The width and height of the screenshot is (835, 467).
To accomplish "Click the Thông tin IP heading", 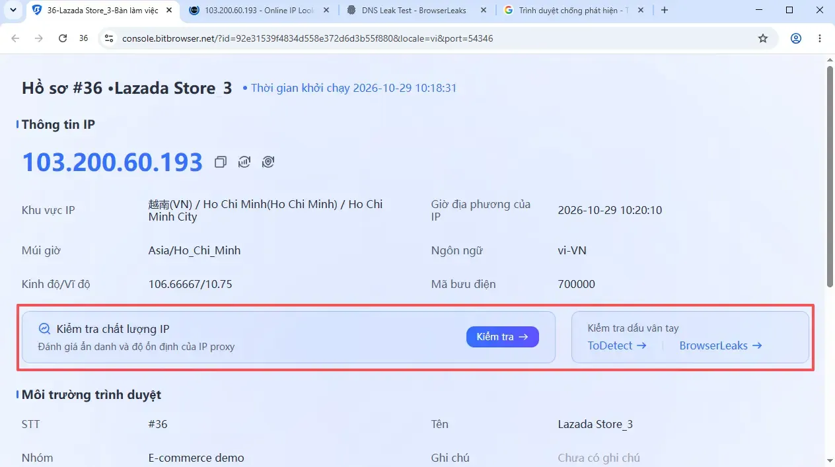I will click(58, 124).
